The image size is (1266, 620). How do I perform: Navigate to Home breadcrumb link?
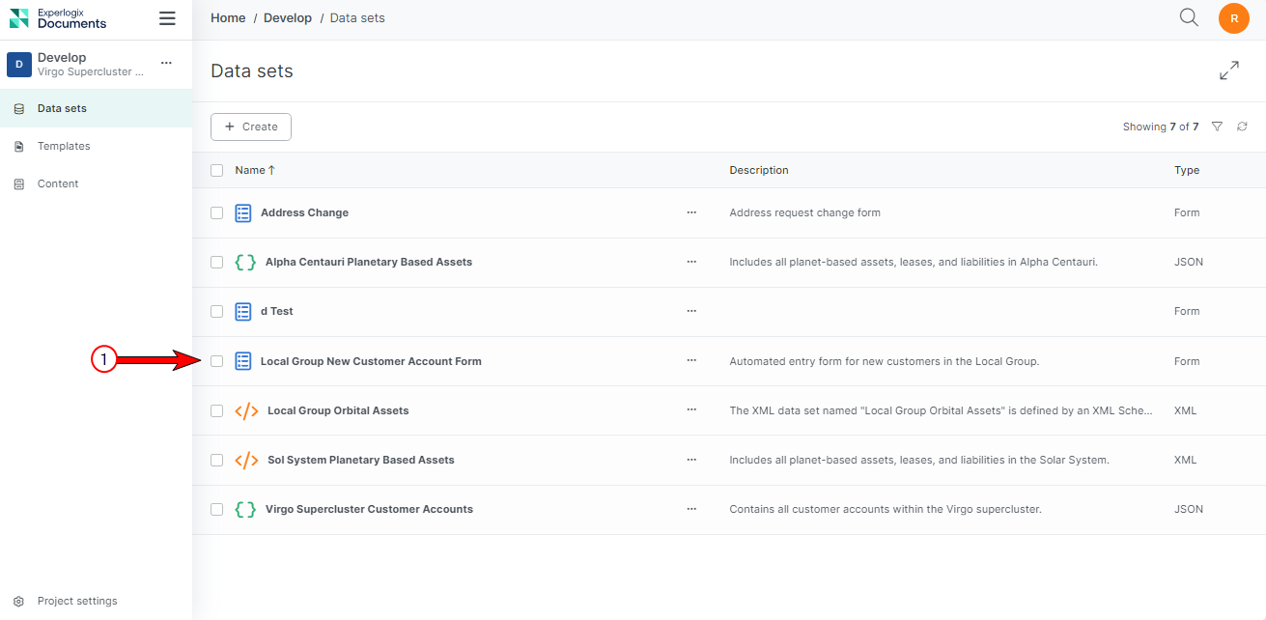[228, 18]
